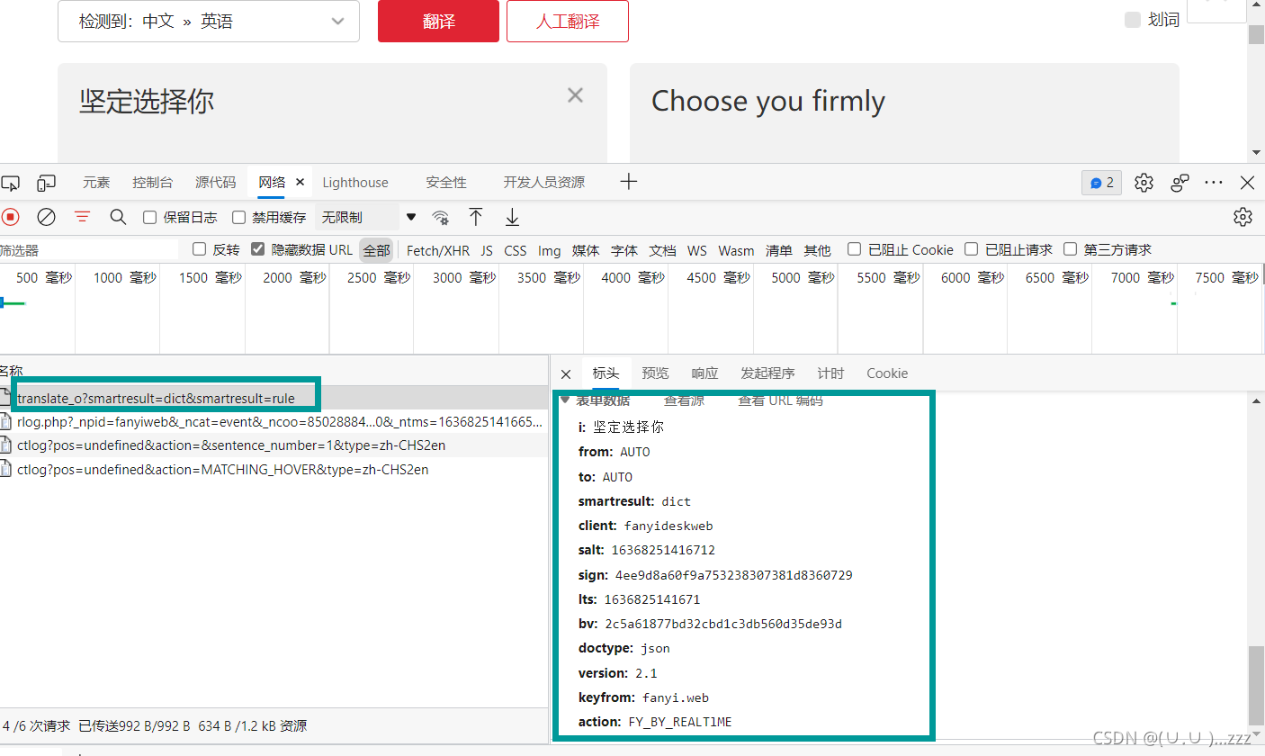The width and height of the screenshot is (1265, 756).
Task: Select the inspect element cursor icon
Action: pos(10,183)
